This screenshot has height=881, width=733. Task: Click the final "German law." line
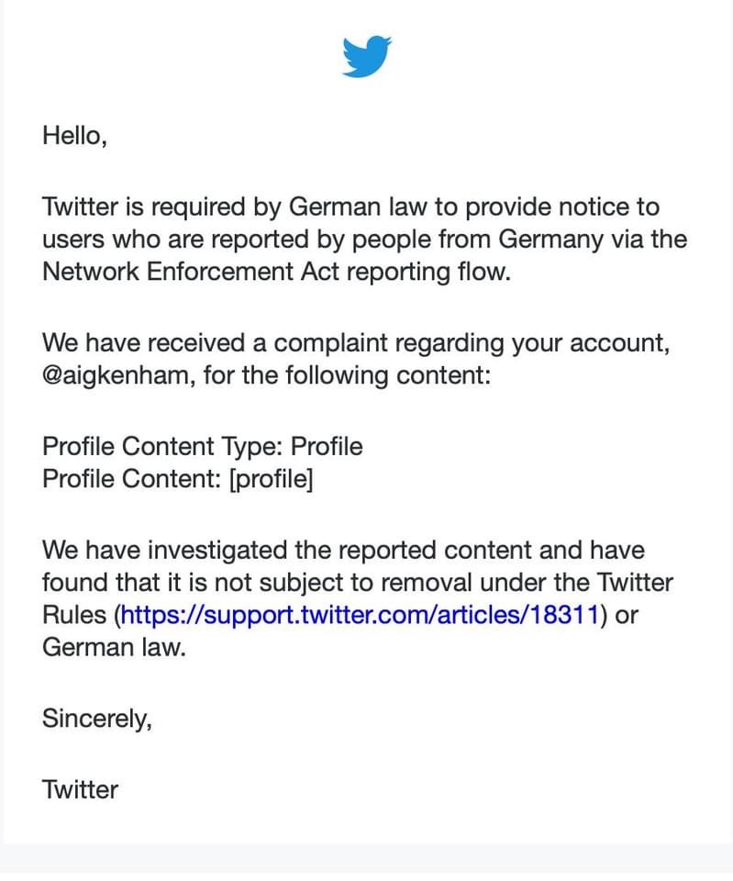pos(114,646)
